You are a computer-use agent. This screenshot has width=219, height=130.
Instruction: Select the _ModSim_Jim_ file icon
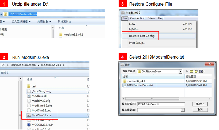(29, 91)
